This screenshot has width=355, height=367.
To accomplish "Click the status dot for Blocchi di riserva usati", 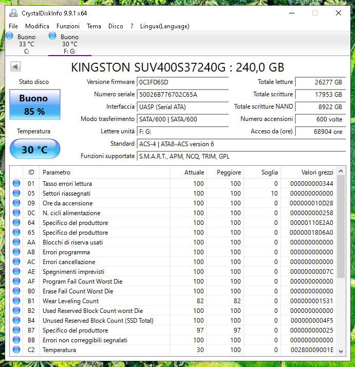I will click(x=16, y=242).
